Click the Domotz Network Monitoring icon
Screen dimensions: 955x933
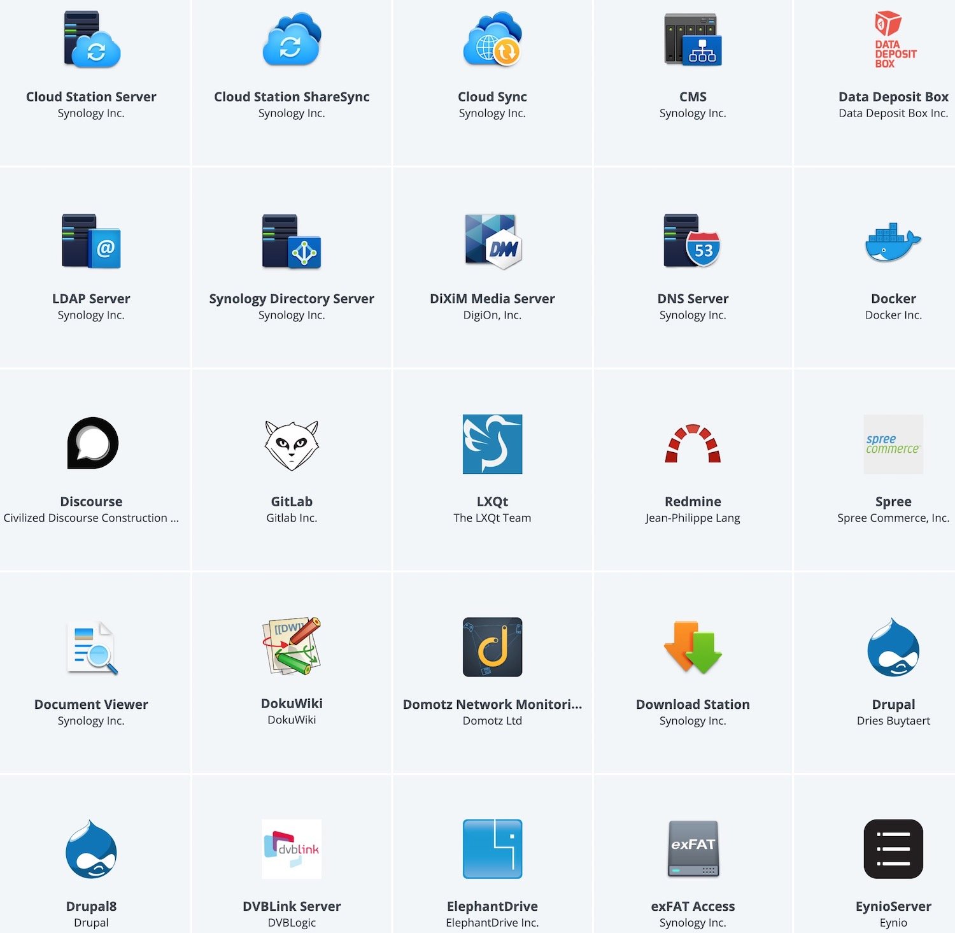coord(492,646)
